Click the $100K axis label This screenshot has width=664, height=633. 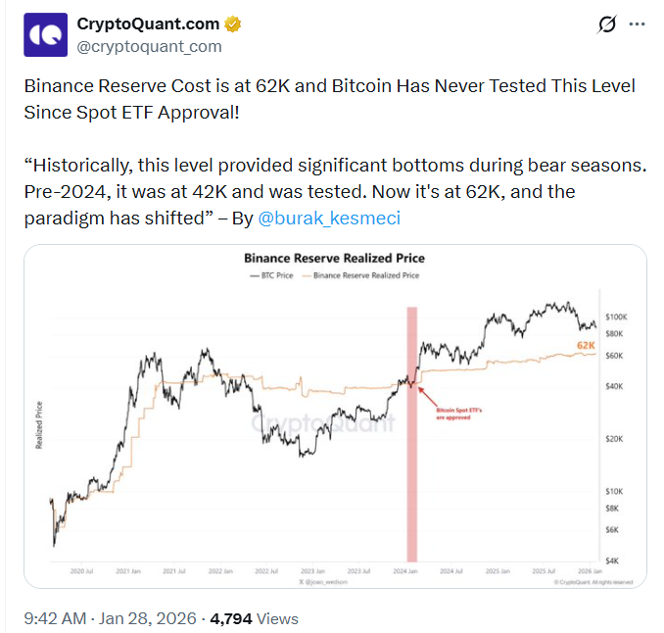click(x=615, y=318)
